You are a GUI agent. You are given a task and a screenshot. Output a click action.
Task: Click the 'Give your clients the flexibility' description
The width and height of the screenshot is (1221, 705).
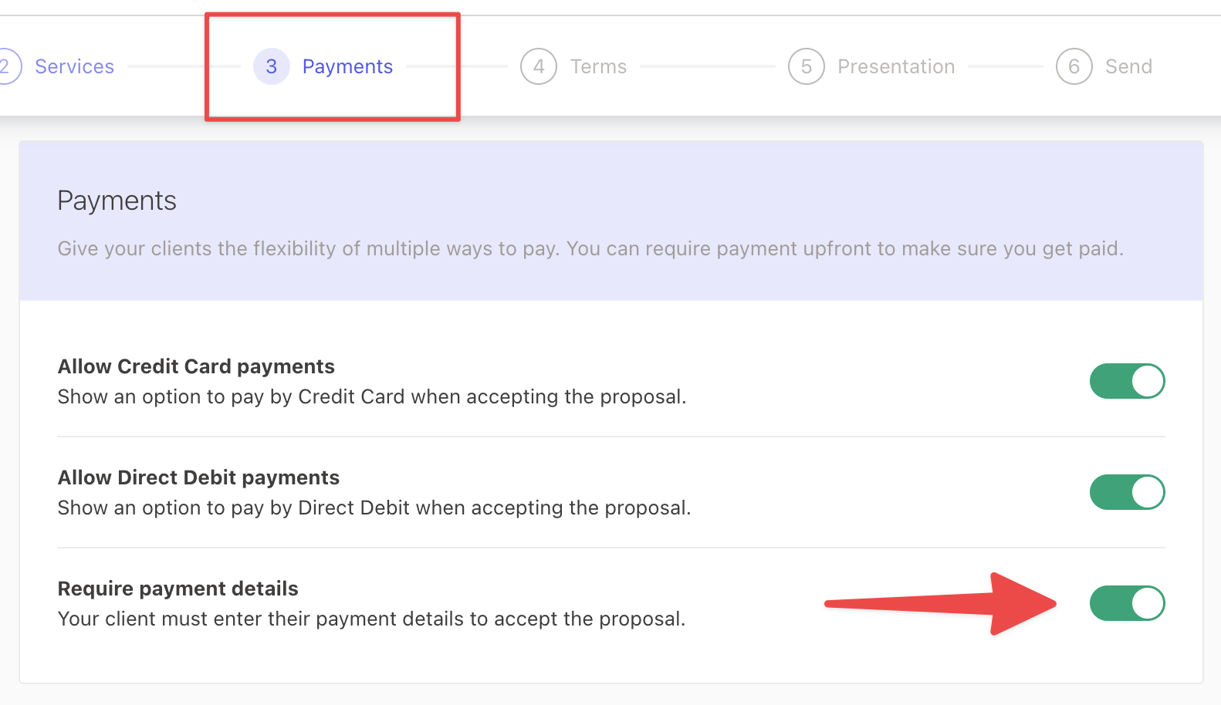tap(590, 248)
